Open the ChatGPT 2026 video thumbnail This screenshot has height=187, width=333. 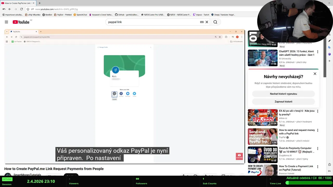(x=262, y=58)
